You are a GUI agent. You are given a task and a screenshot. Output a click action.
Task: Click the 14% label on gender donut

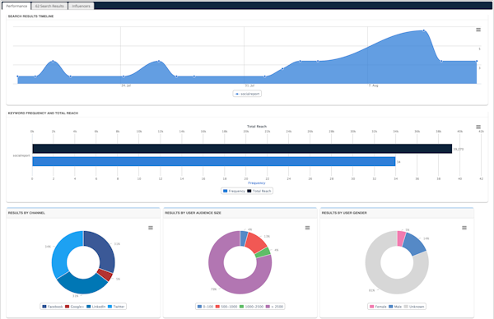426,238
